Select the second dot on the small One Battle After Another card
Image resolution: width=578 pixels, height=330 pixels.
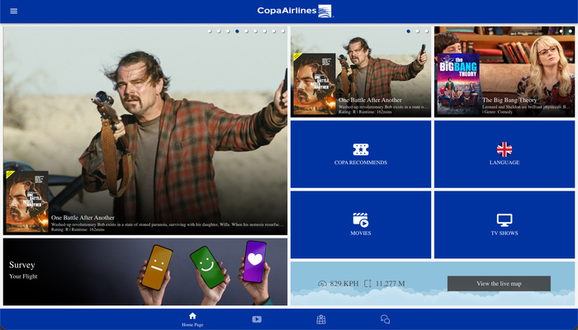pyautogui.click(x=417, y=31)
